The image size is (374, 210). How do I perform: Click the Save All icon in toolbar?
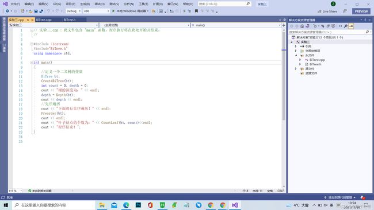click(x=41, y=11)
